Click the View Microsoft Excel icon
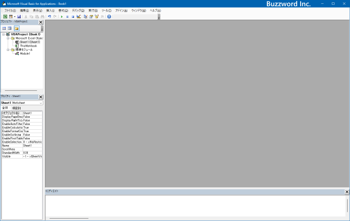The height and width of the screenshot is (221, 350). click(x=5, y=16)
